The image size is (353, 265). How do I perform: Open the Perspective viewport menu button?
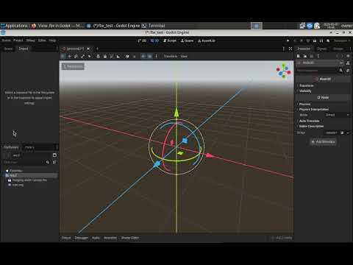click(x=73, y=66)
